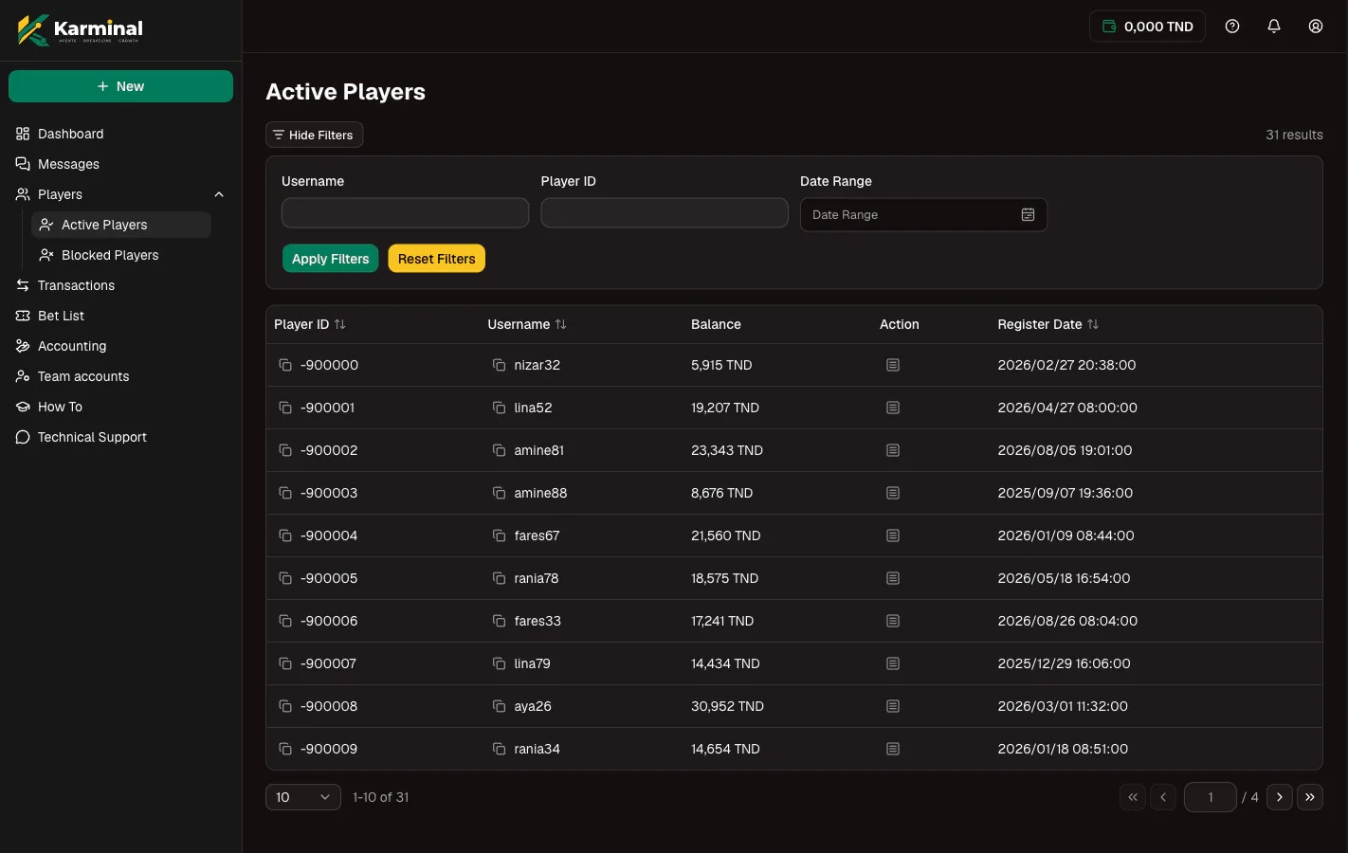The width and height of the screenshot is (1348, 853).
Task: Click balance 30,952 TND
Action: (x=727, y=706)
